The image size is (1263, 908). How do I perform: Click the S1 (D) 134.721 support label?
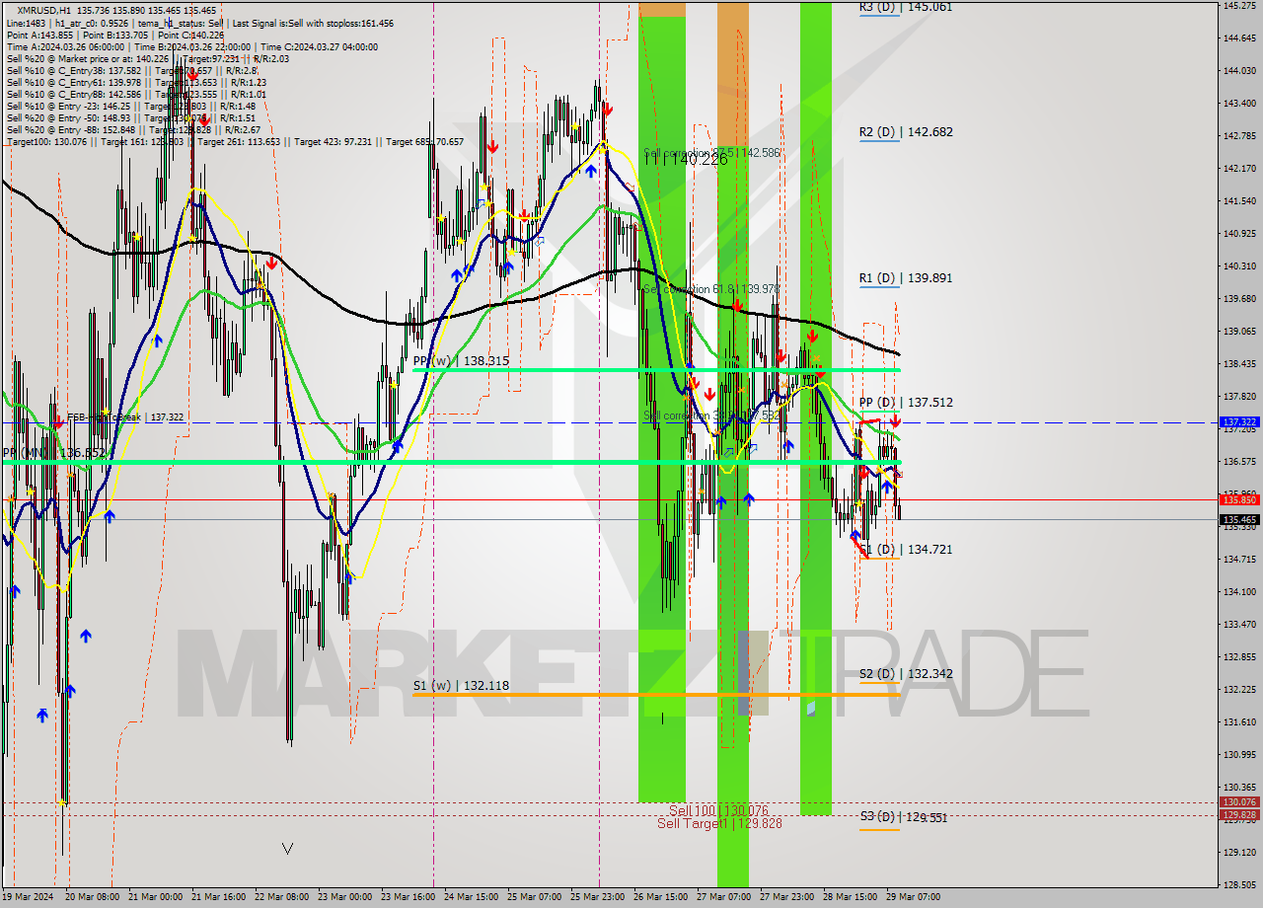(905, 550)
